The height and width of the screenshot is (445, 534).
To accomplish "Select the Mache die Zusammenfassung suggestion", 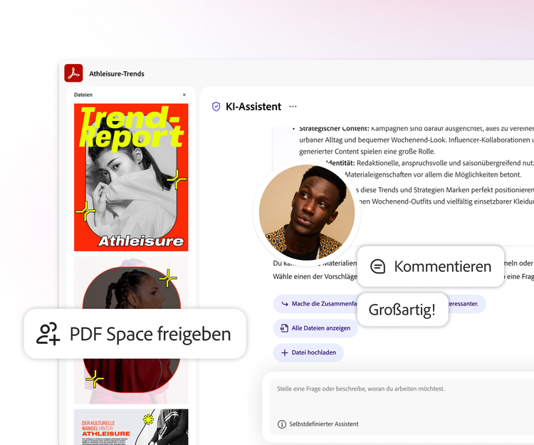I will (379, 304).
